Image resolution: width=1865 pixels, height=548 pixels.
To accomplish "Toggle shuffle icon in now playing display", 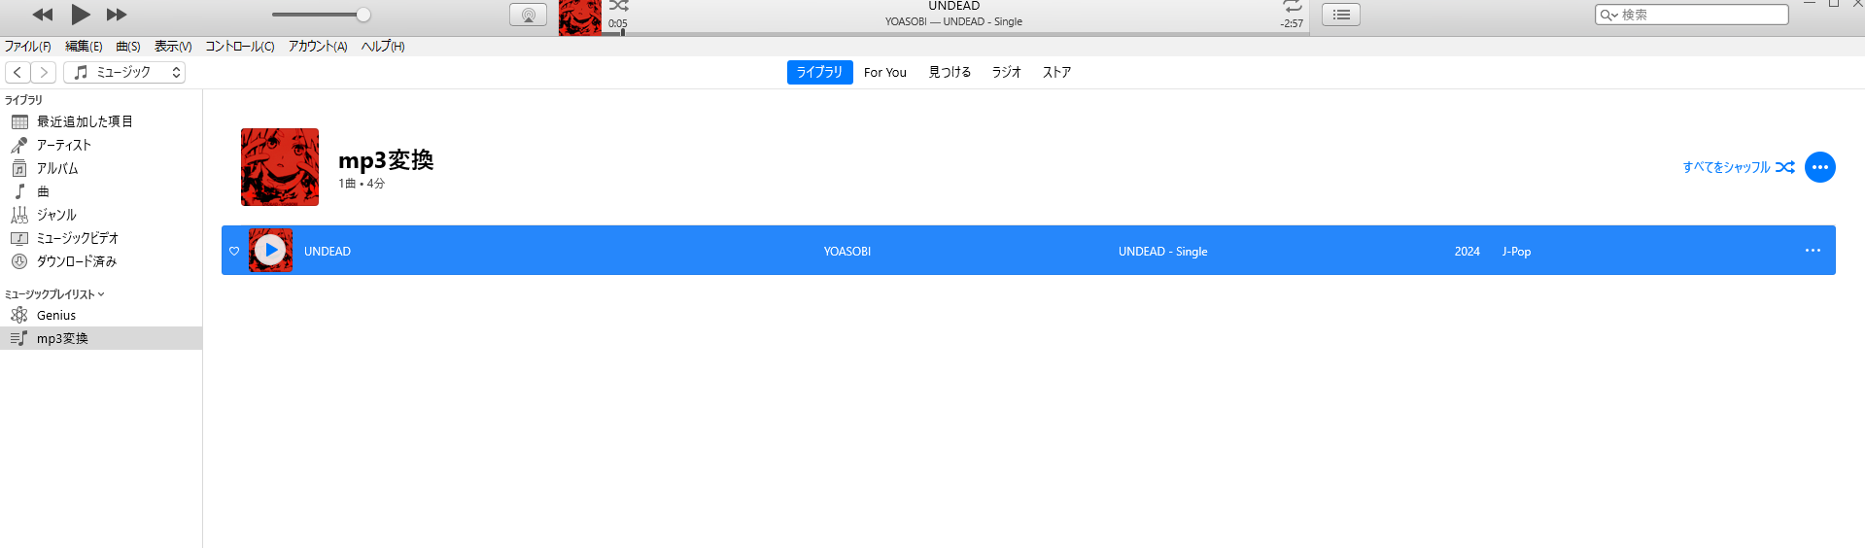I will (619, 6).
